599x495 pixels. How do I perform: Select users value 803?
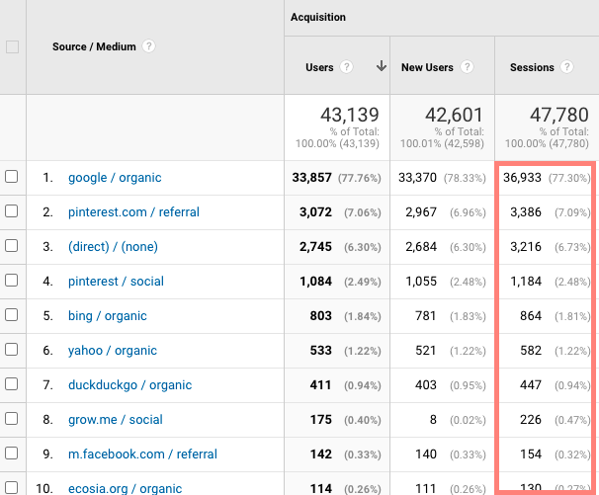point(321,316)
